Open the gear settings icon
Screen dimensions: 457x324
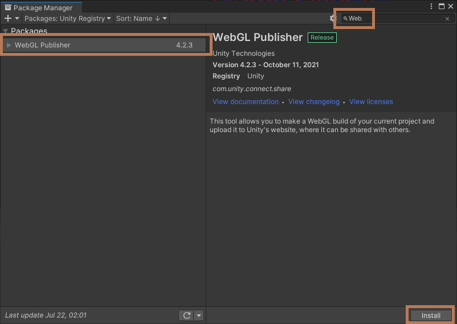pos(333,18)
